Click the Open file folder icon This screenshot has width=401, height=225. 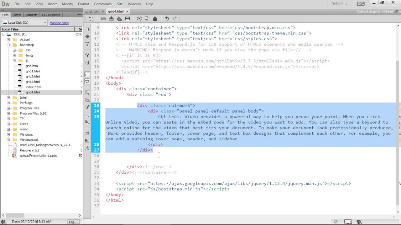tap(103, 19)
